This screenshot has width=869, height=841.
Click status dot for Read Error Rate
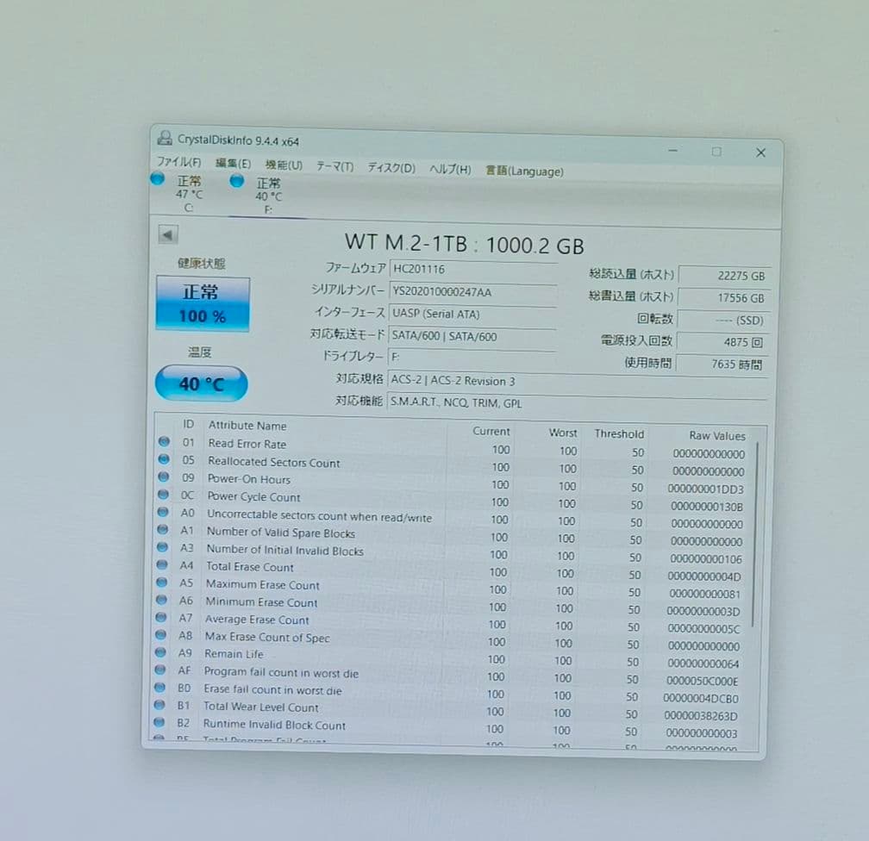click(164, 441)
